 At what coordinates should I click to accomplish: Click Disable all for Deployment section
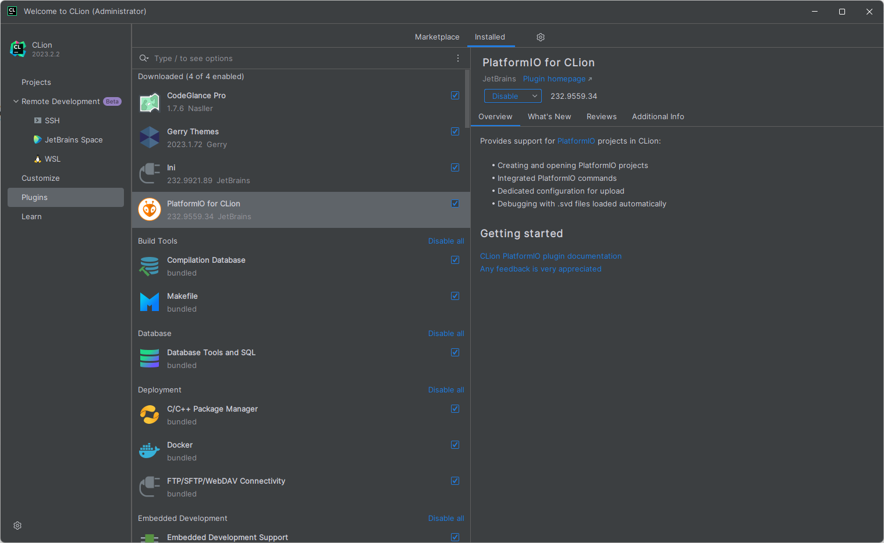click(x=446, y=390)
